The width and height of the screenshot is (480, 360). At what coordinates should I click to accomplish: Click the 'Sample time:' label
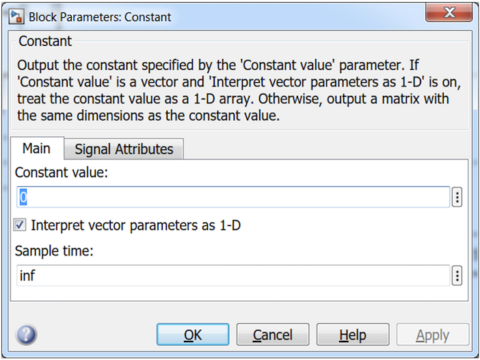(54, 250)
